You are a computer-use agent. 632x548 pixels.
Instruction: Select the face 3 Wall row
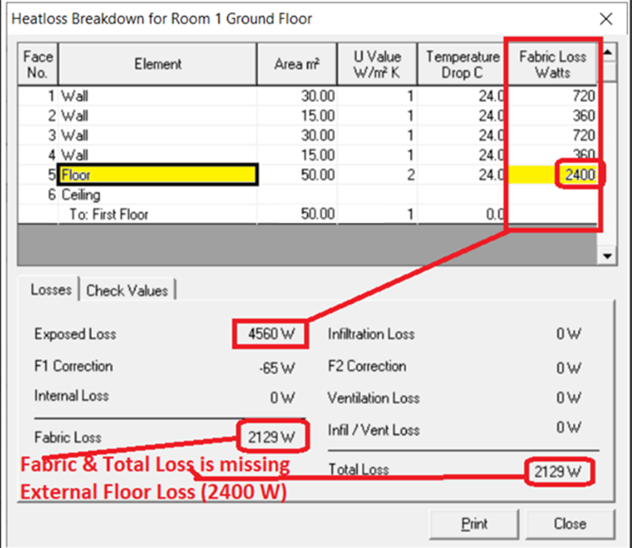click(307, 135)
